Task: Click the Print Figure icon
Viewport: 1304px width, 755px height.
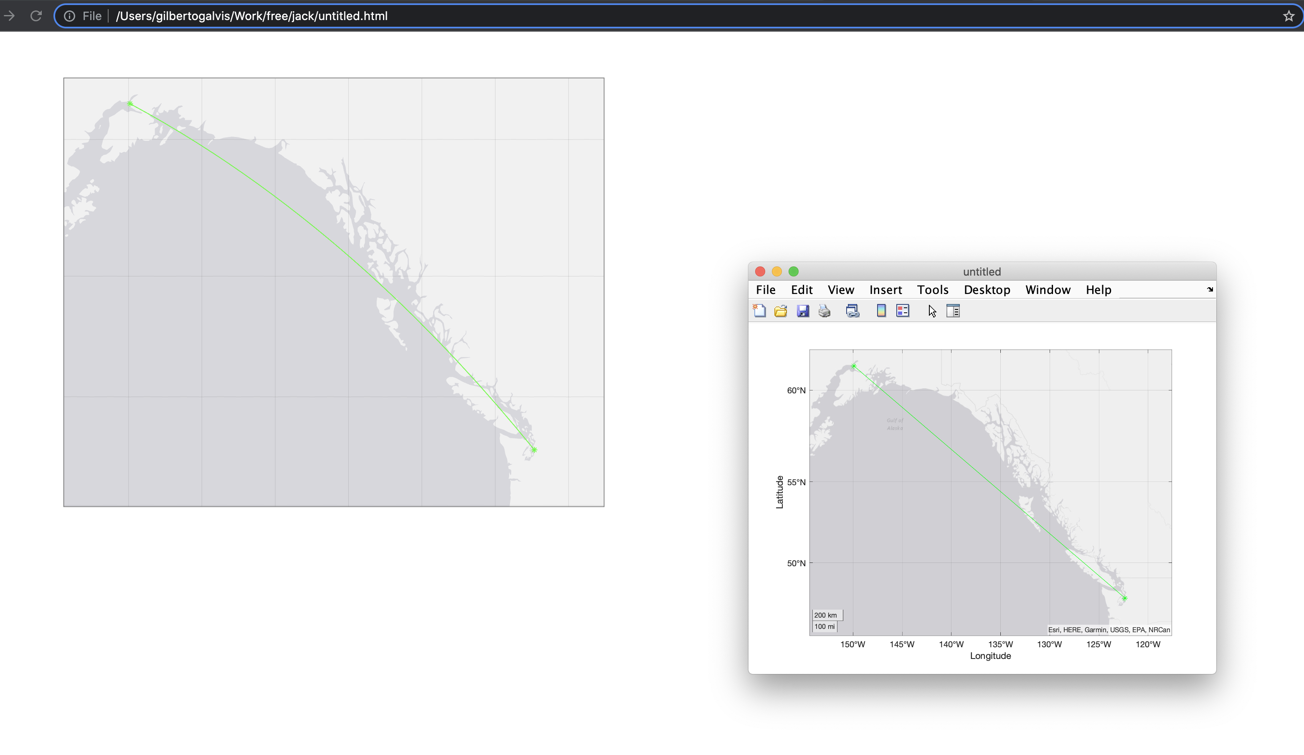Action: click(825, 311)
